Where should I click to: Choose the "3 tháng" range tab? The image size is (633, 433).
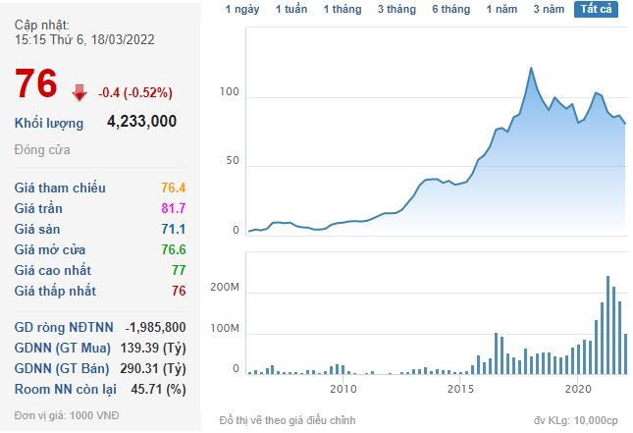pyautogui.click(x=396, y=9)
